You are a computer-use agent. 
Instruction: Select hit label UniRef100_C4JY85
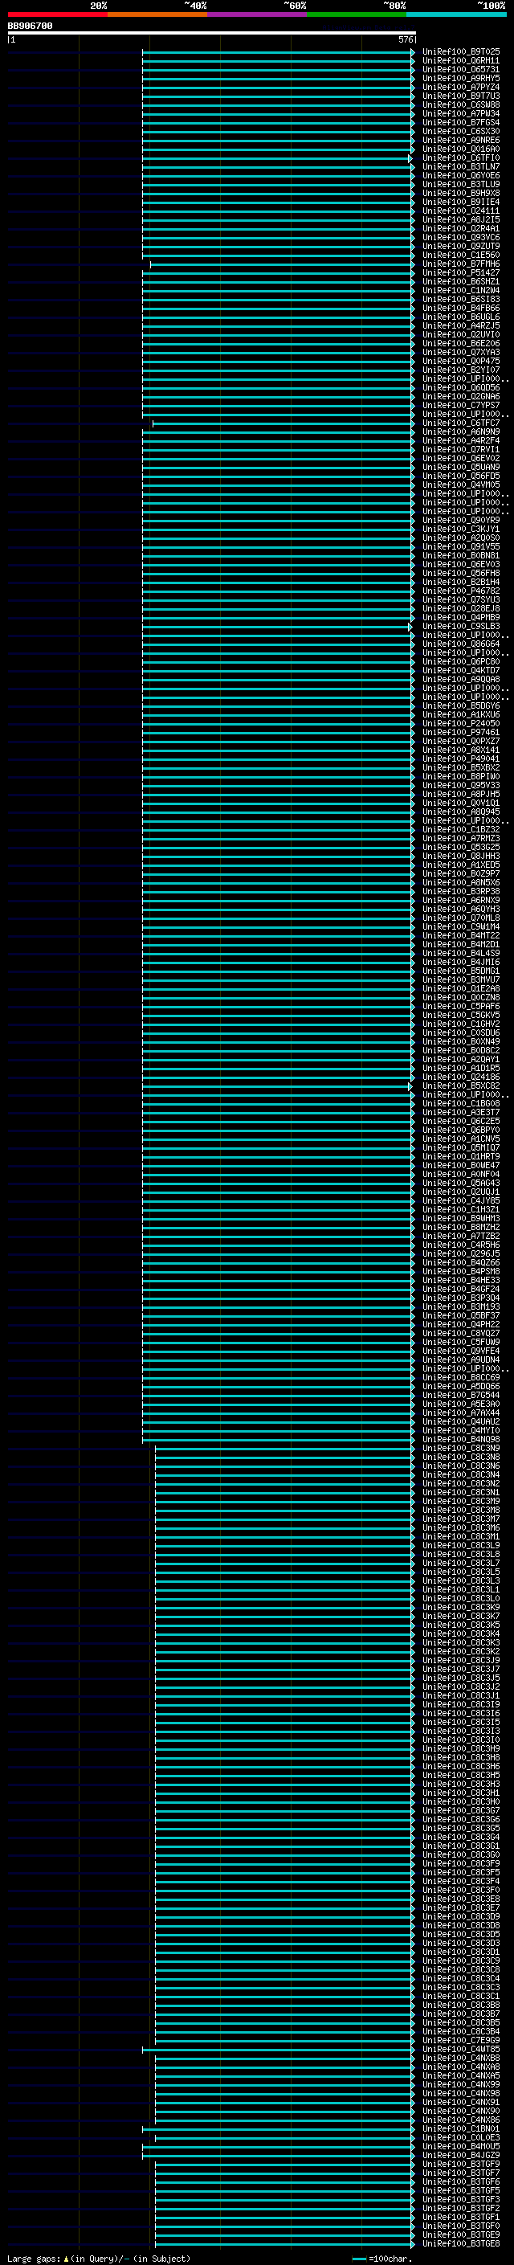[x=460, y=1201]
